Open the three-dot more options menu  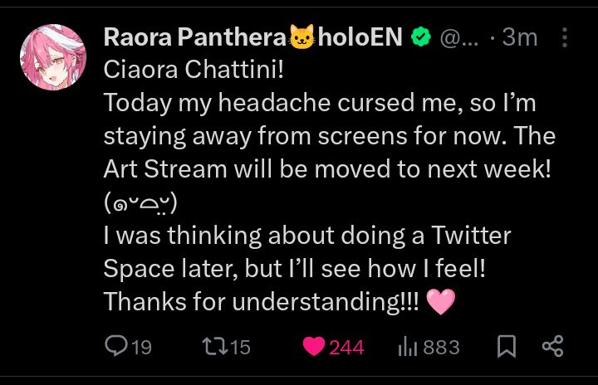pos(565,37)
